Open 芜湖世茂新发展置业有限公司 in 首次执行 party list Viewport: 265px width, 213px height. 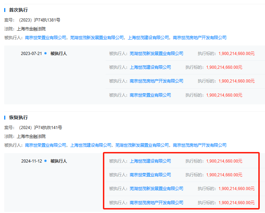[x=97, y=38]
